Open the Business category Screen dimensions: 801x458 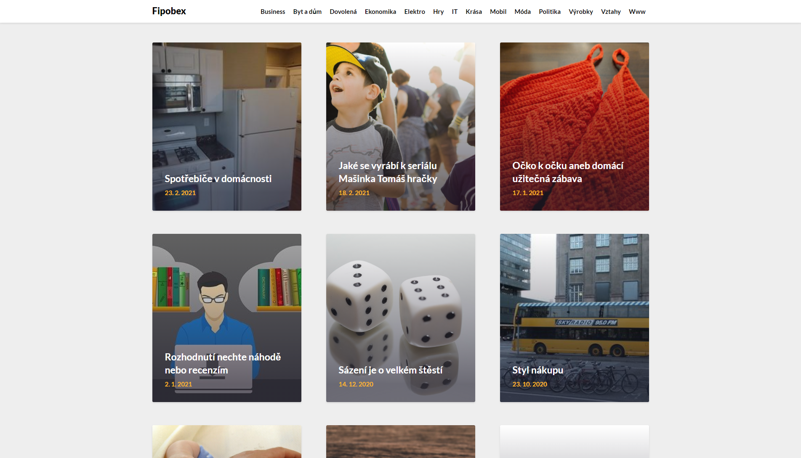click(x=273, y=12)
